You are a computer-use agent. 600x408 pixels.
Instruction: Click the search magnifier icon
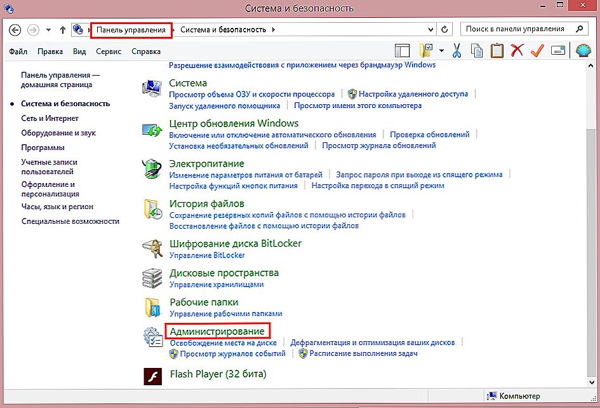pyautogui.click(x=580, y=29)
